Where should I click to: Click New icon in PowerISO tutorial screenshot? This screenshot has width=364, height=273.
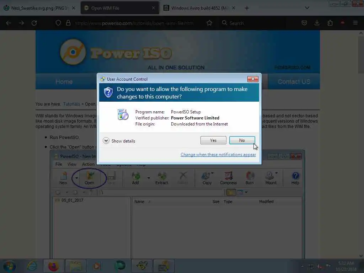(x=63, y=178)
